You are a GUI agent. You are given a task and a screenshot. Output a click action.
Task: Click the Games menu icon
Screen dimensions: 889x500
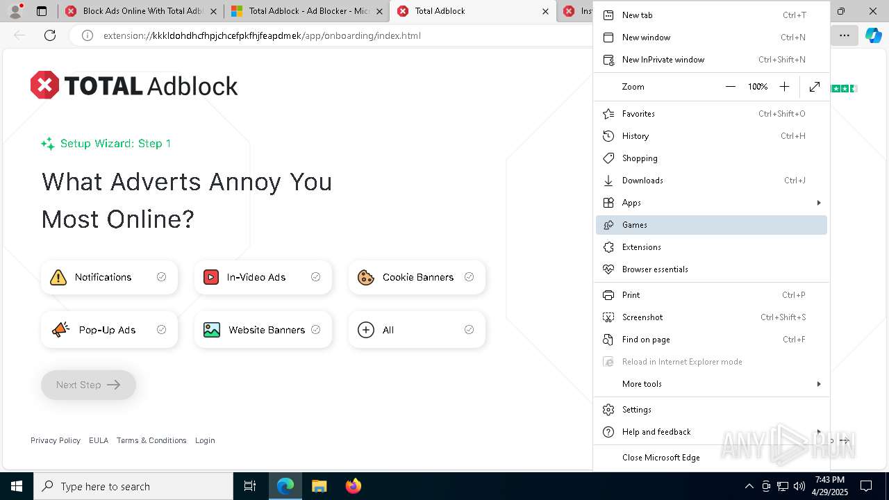(608, 225)
